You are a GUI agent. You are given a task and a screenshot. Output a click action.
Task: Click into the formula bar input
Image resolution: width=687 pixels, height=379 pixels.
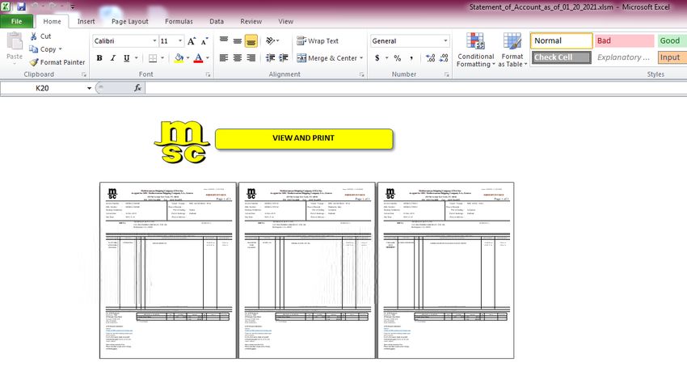415,88
